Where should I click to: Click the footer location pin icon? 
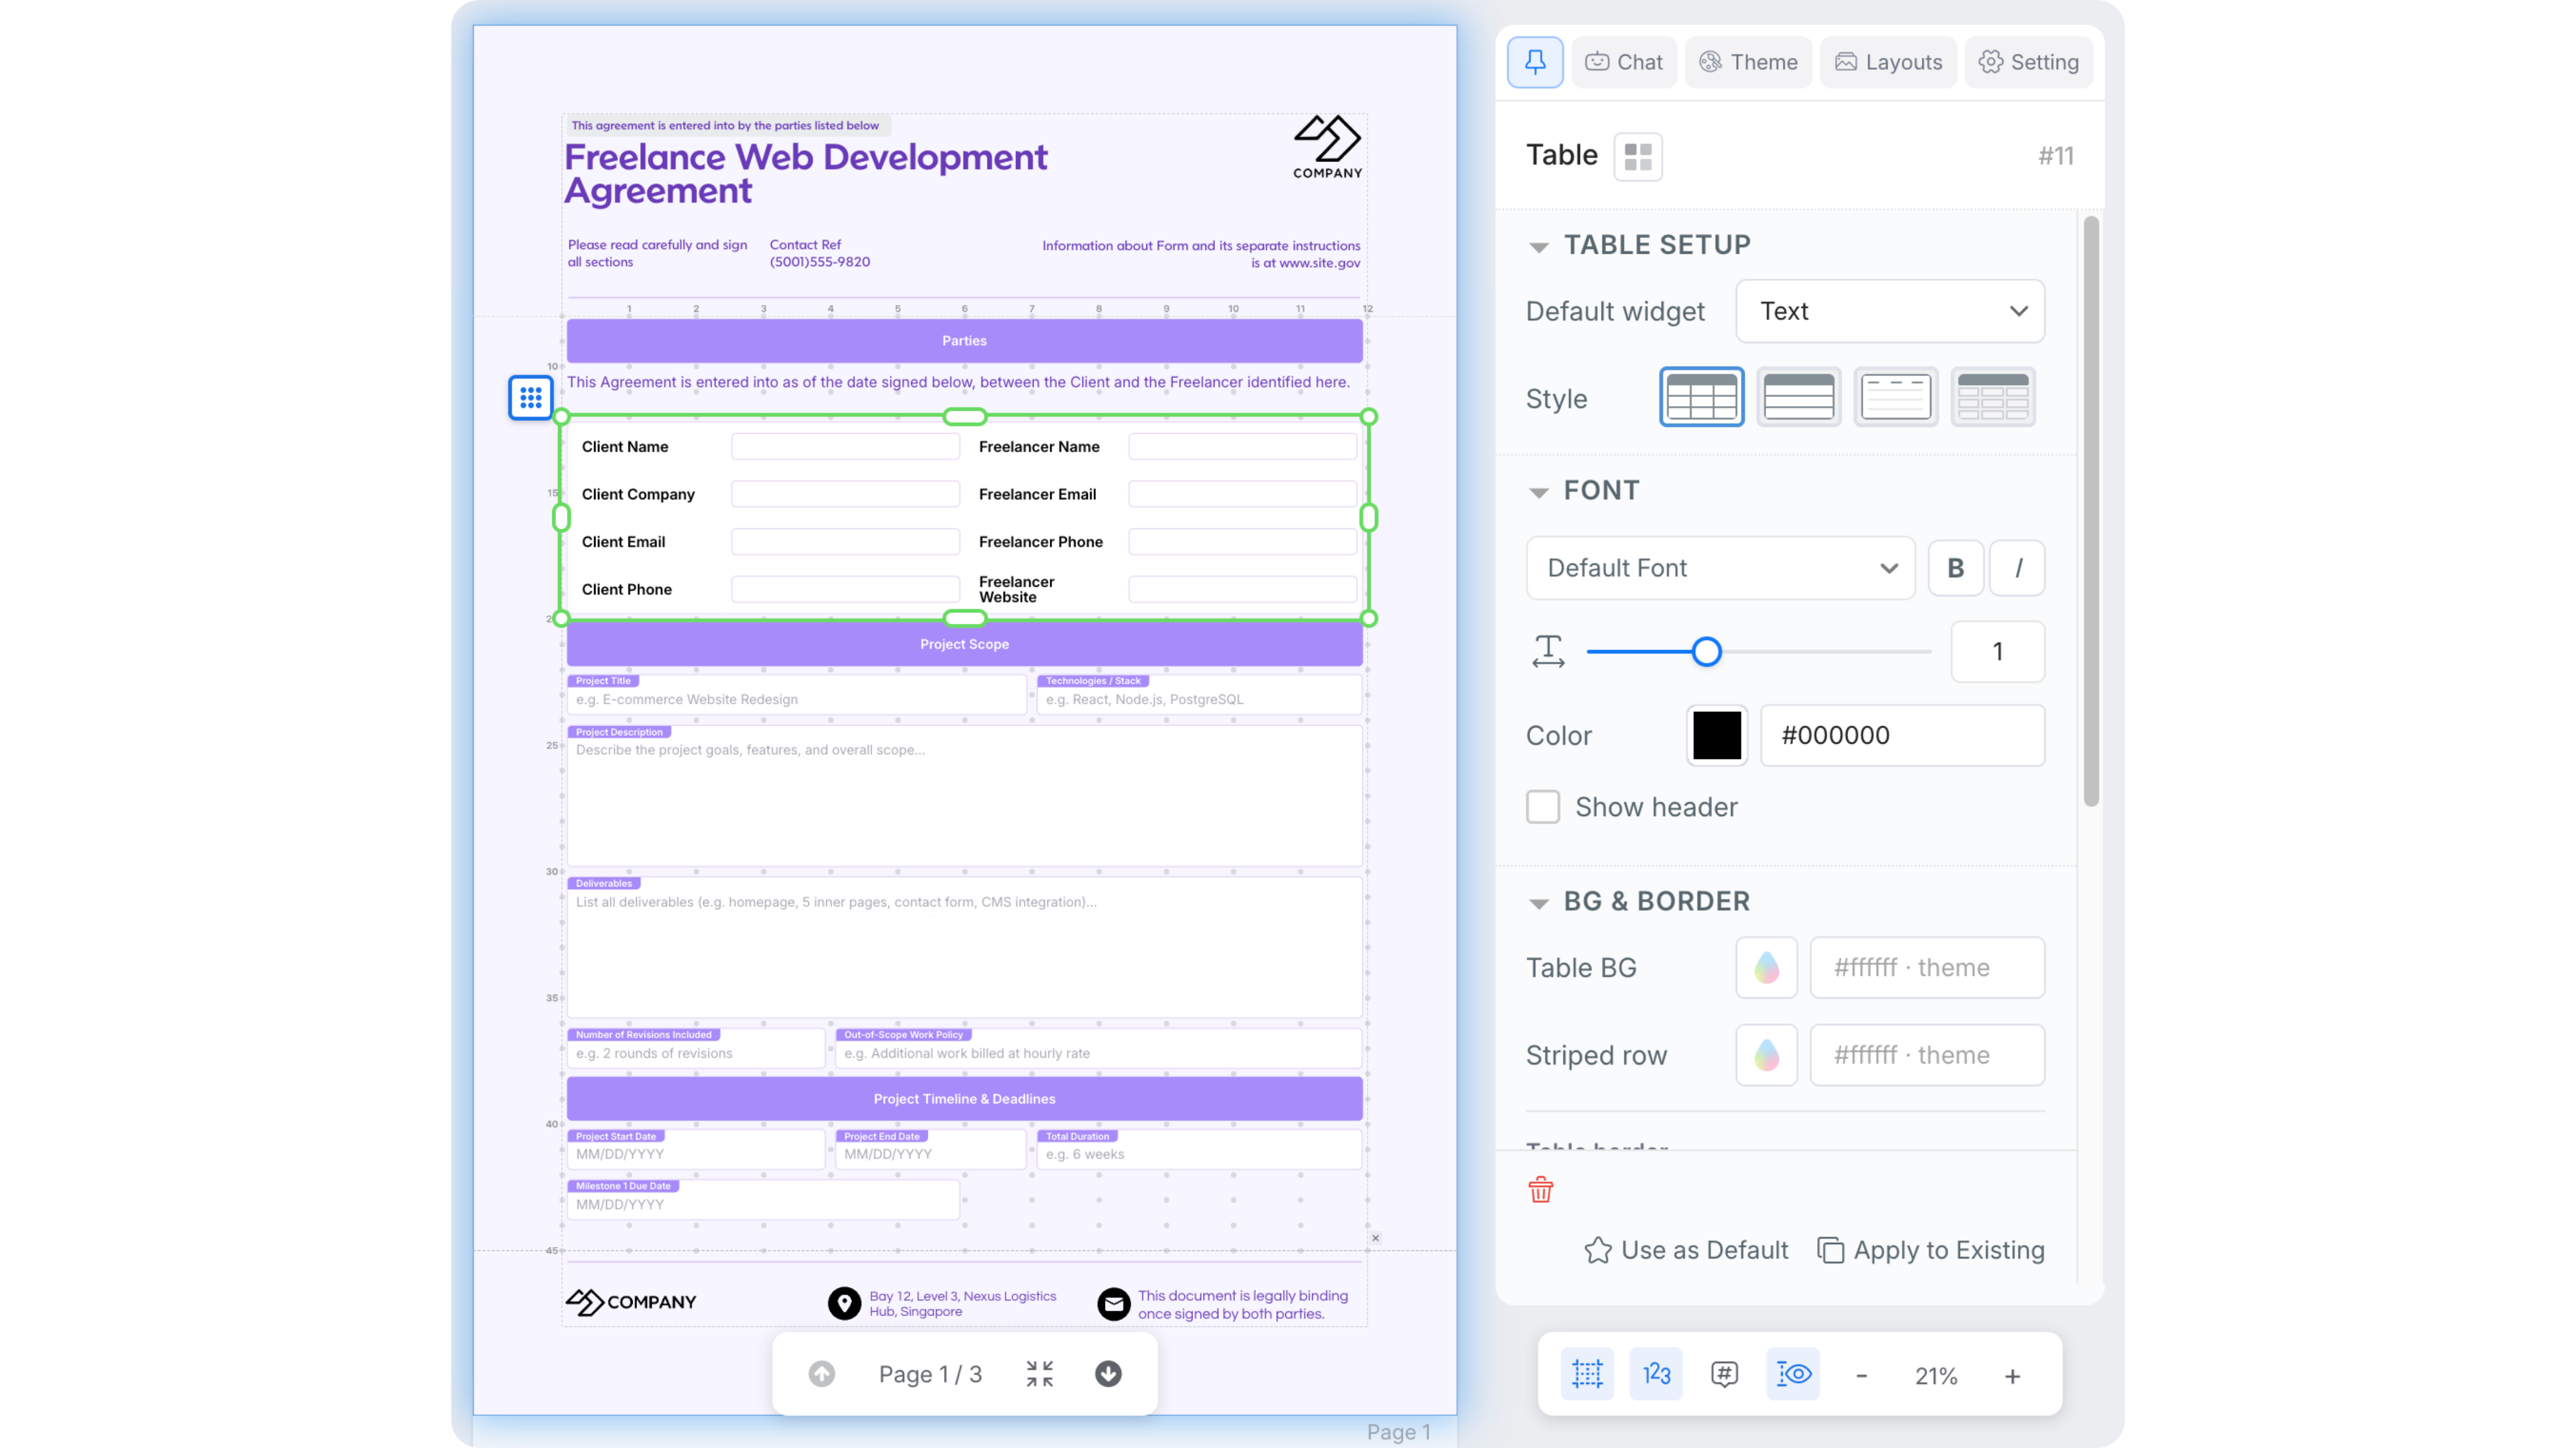pos(844,1303)
